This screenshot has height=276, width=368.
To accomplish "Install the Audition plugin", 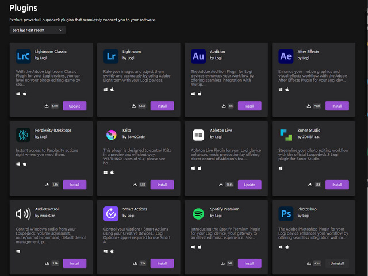I will coord(250,106).
